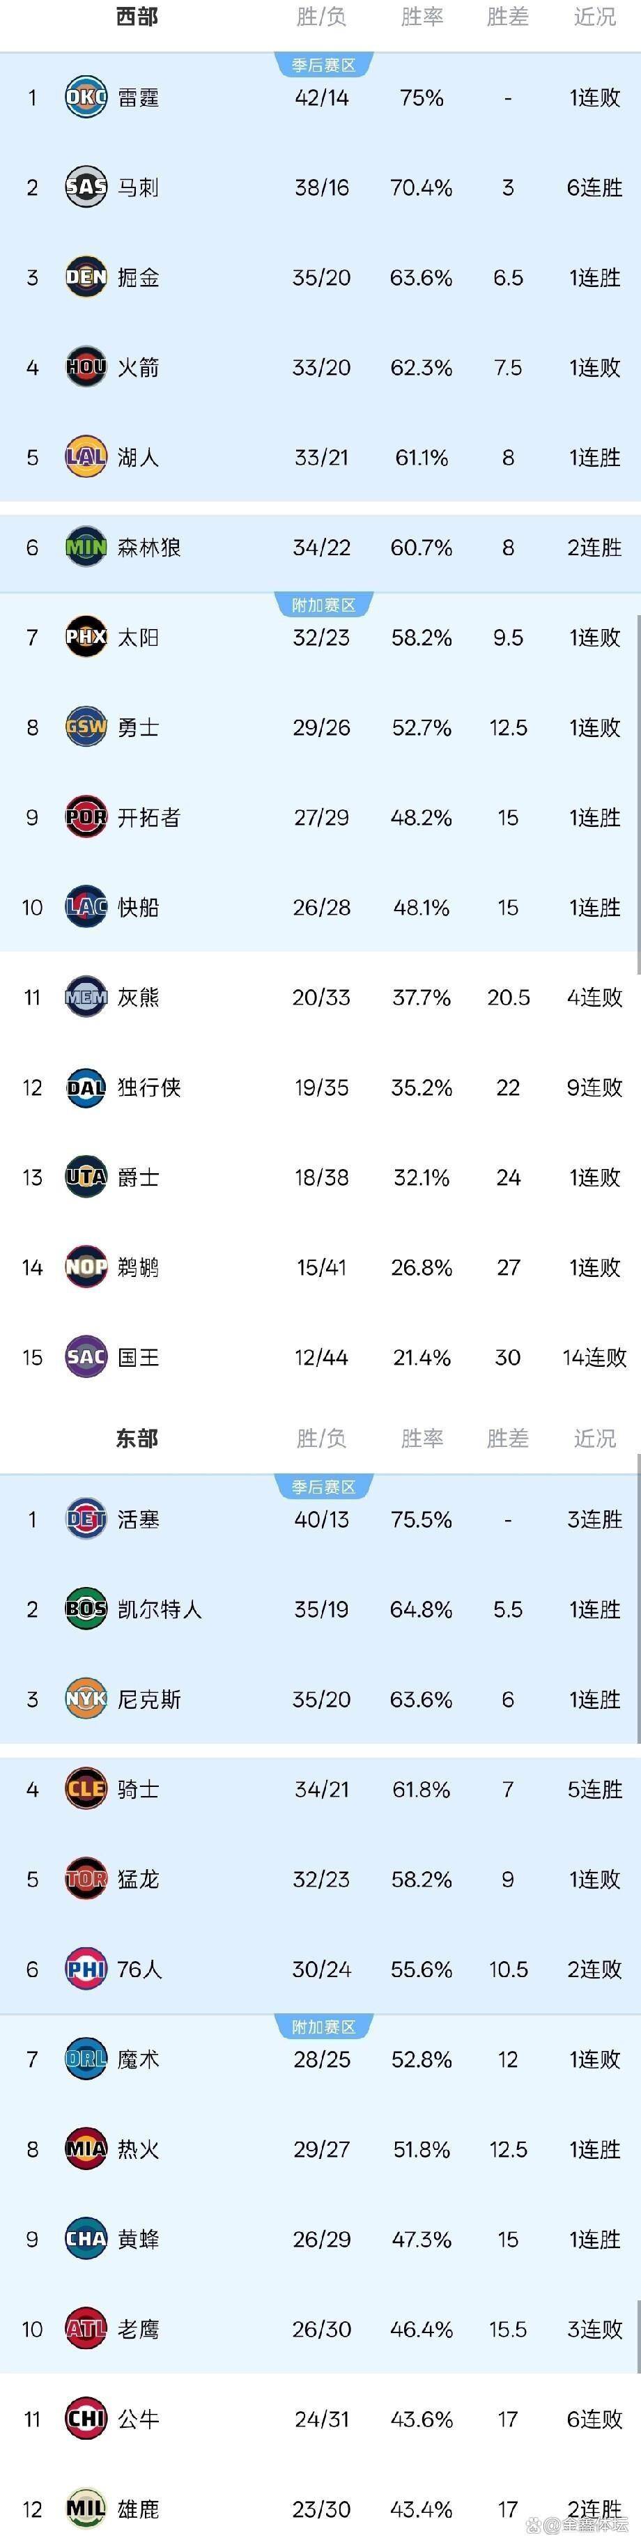
Task: Open the DET Pistons team logo
Action: [x=86, y=1519]
